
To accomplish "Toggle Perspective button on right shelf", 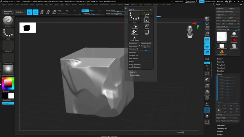I will [207, 40].
